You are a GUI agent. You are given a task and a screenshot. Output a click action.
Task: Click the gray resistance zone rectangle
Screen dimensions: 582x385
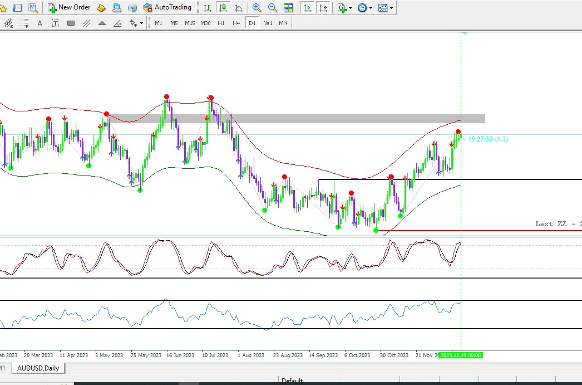(334, 119)
